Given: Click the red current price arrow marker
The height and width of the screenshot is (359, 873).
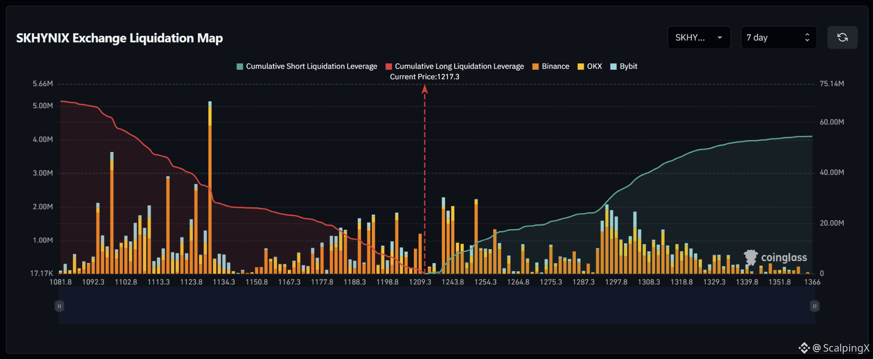Looking at the screenshot, I should (425, 89).
